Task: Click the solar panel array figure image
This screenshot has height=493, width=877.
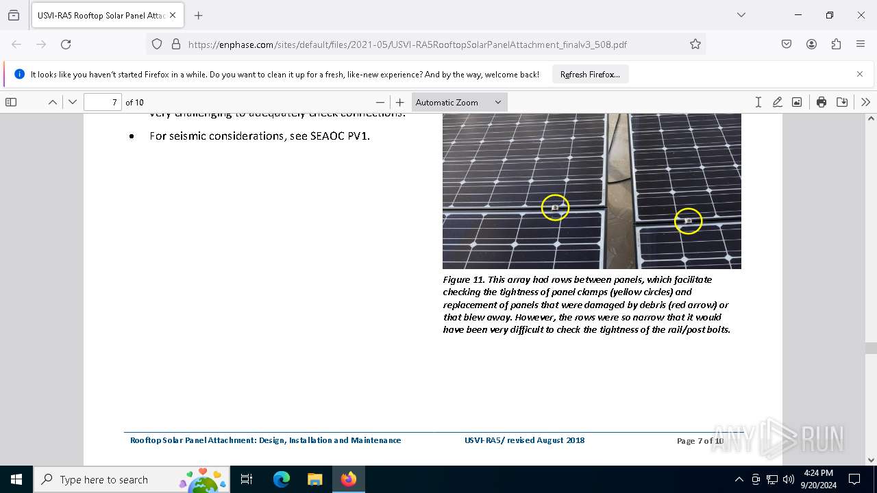Action: 592,191
